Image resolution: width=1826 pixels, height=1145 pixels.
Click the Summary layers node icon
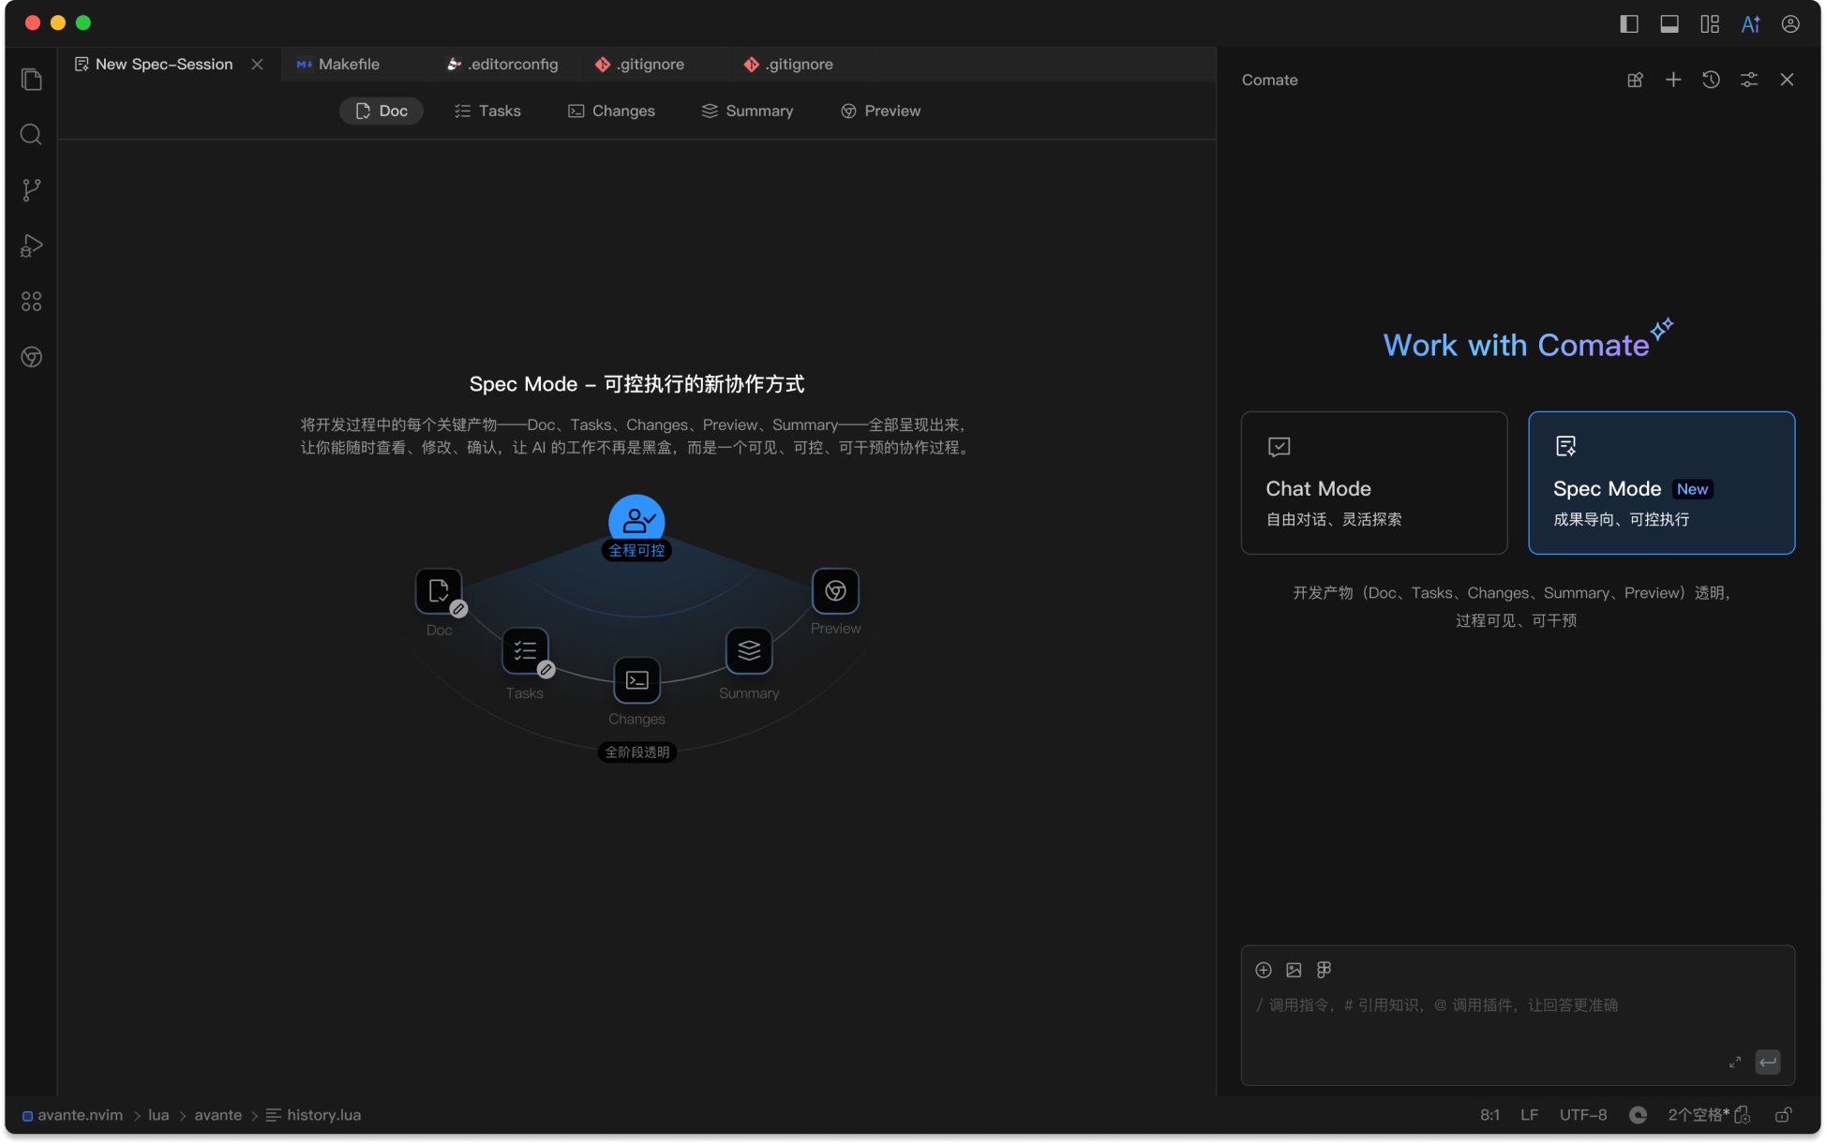[x=749, y=650]
